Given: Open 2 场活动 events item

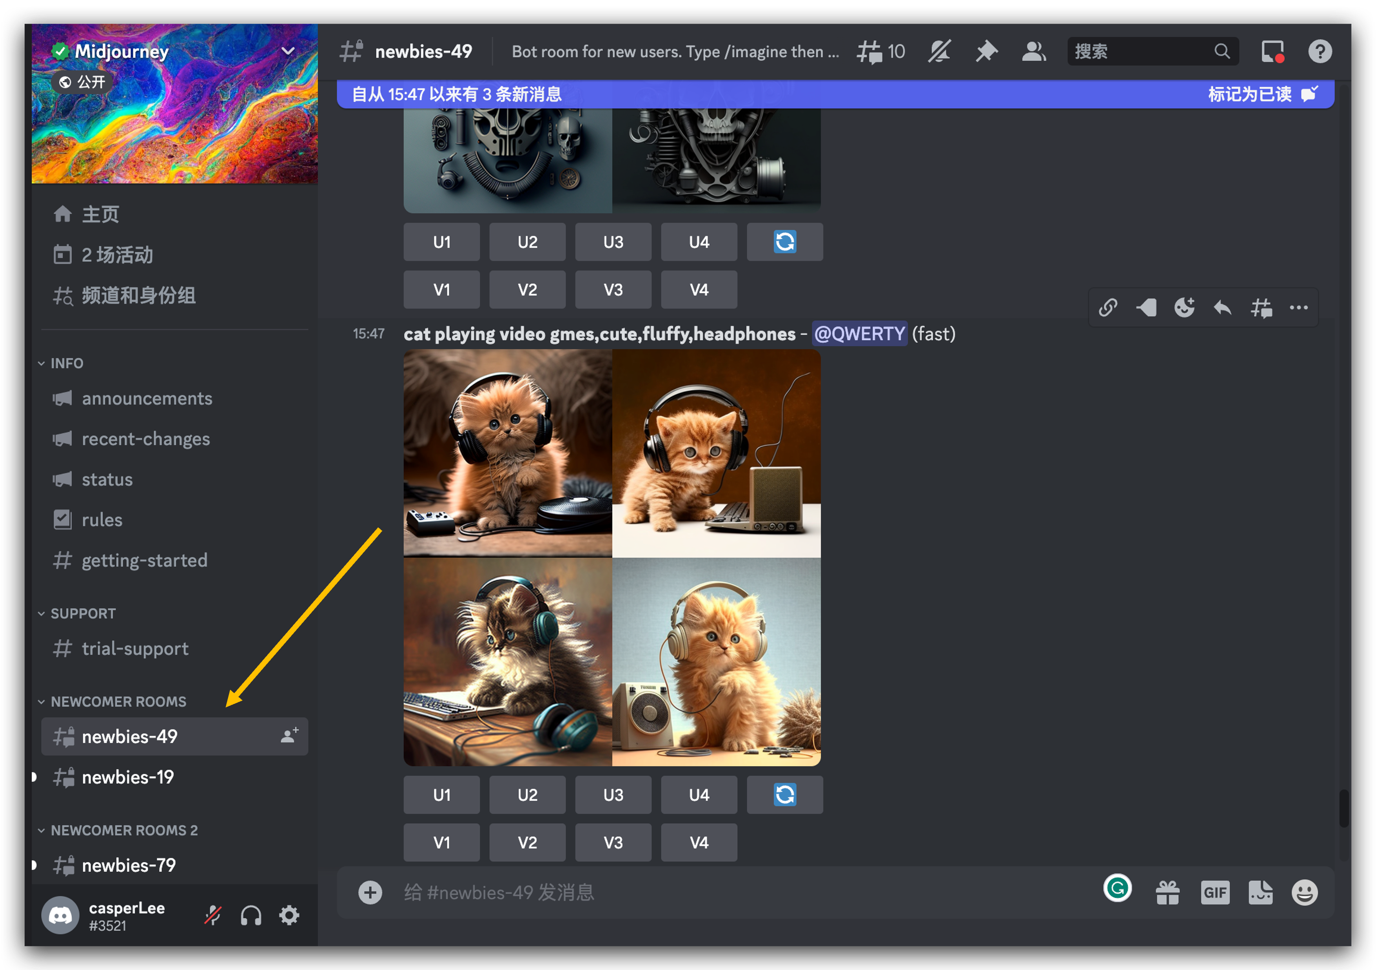Looking at the screenshot, I should click(x=174, y=255).
